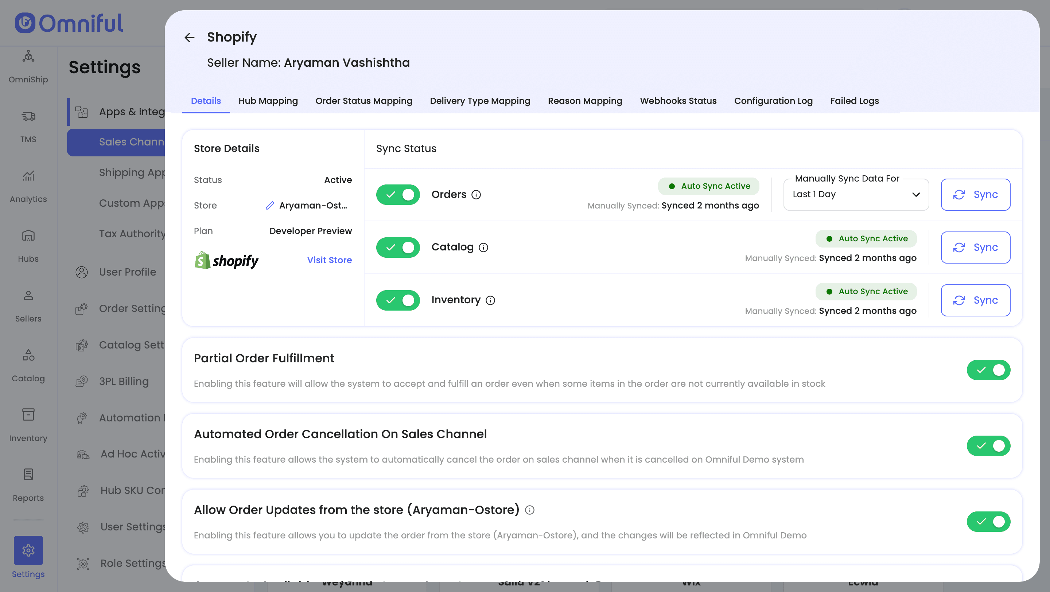The height and width of the screenshot is (592, 1050).
Task: Open the Webhooks Status tab
Action: (678, 101)
